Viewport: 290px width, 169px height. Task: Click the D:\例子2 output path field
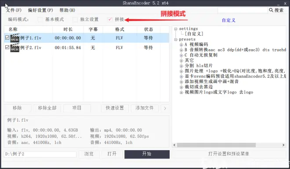pos(40,154)
